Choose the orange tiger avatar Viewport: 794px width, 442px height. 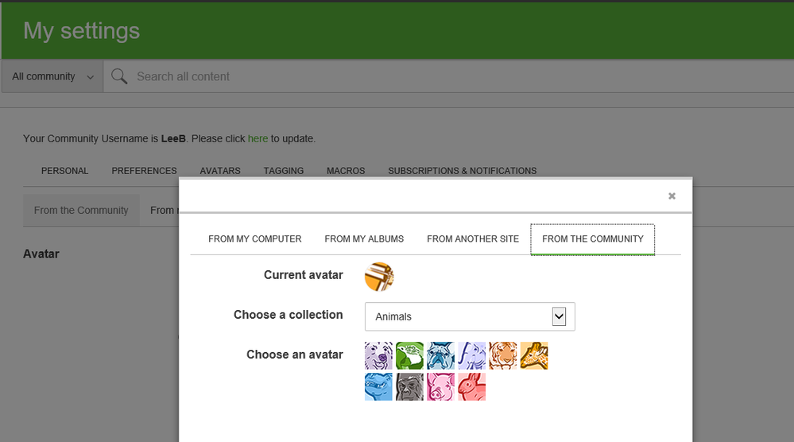click(503, 355)
